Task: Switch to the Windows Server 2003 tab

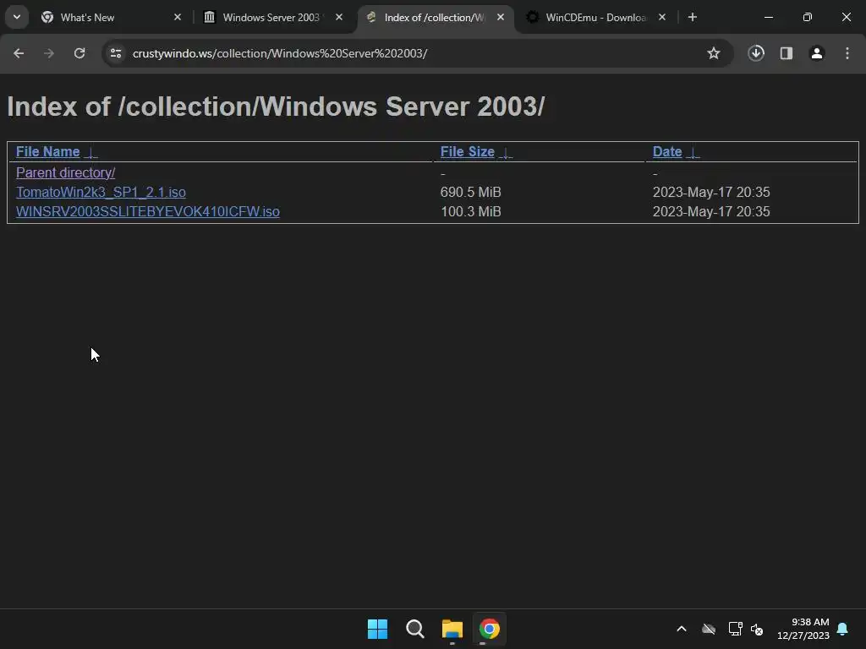Action: point(271,17)
